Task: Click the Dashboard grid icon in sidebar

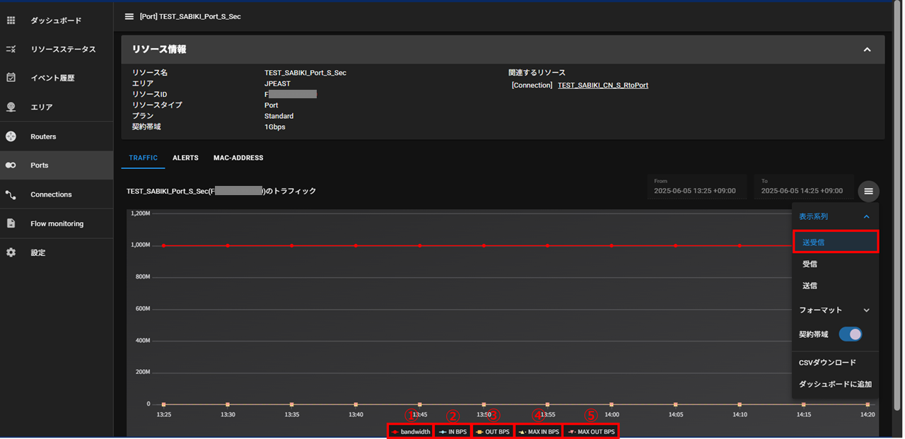Action: point(11,21)
